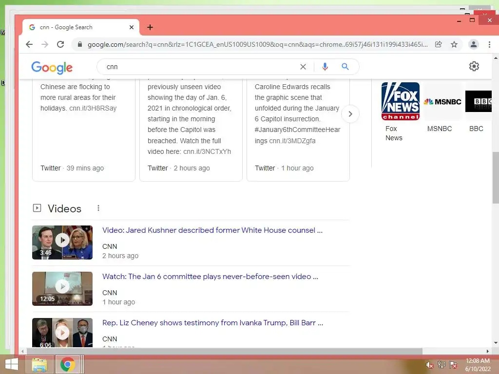The image size is (499, 374).
Task: Open the MSNBC logo result
Action: tap(442, 101)
